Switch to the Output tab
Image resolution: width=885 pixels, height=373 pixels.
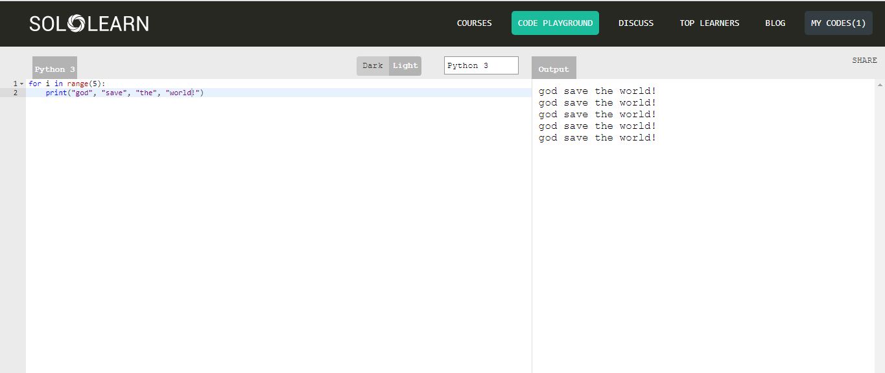pos(554,69)
